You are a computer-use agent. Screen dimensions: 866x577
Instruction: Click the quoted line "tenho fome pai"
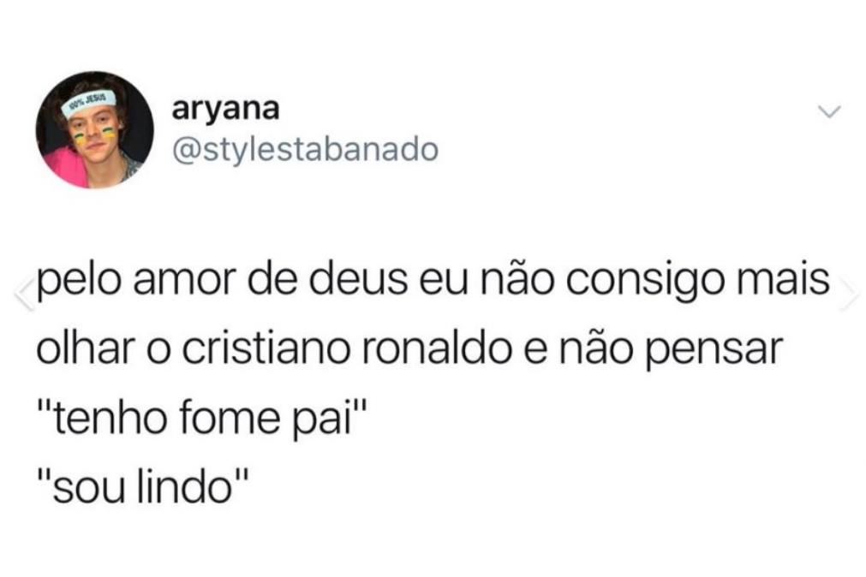[202, 419]
